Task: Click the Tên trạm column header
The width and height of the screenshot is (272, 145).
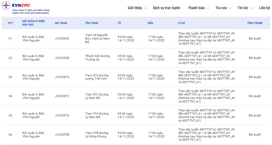Action: (x=91, y=23)
